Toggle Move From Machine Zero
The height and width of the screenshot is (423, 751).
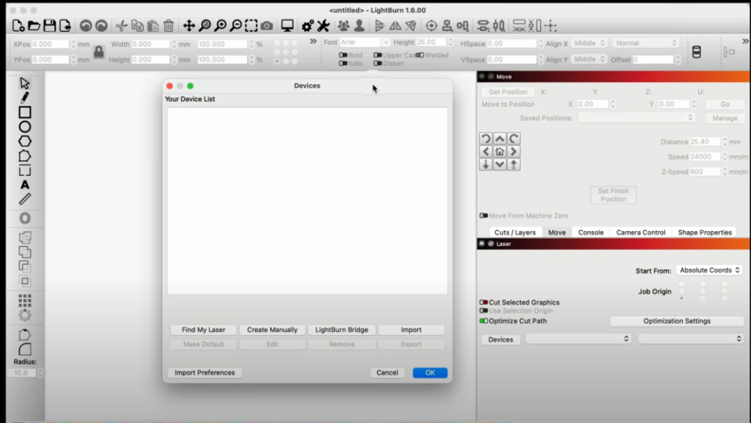pyautogui.click(x=483, y=216)
